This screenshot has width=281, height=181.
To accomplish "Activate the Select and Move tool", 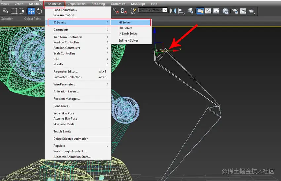I will 31,11.
